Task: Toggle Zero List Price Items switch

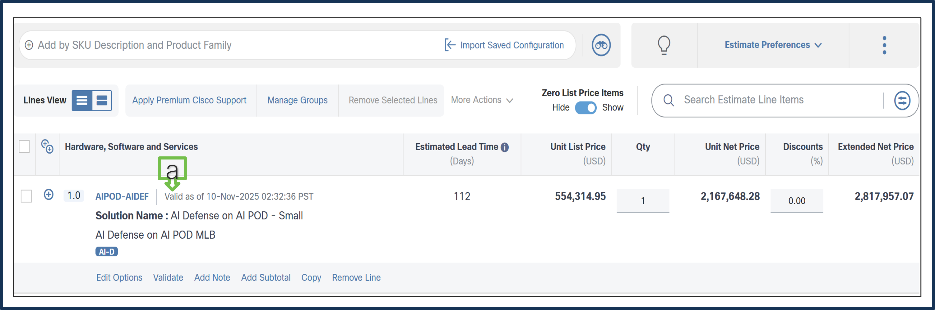Action: click(x=586, y=108)
